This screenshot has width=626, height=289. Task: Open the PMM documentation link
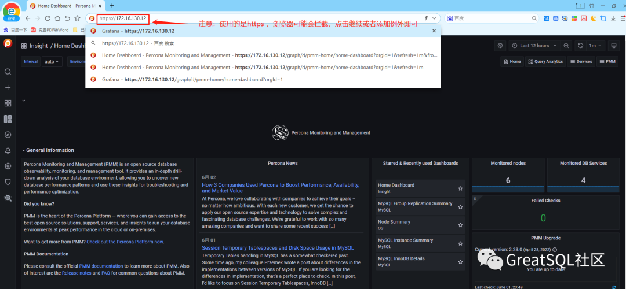pyautogui.click(x=101, y=266)
